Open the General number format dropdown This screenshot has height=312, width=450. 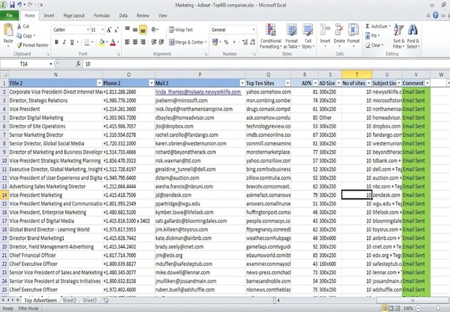[253, 30]
